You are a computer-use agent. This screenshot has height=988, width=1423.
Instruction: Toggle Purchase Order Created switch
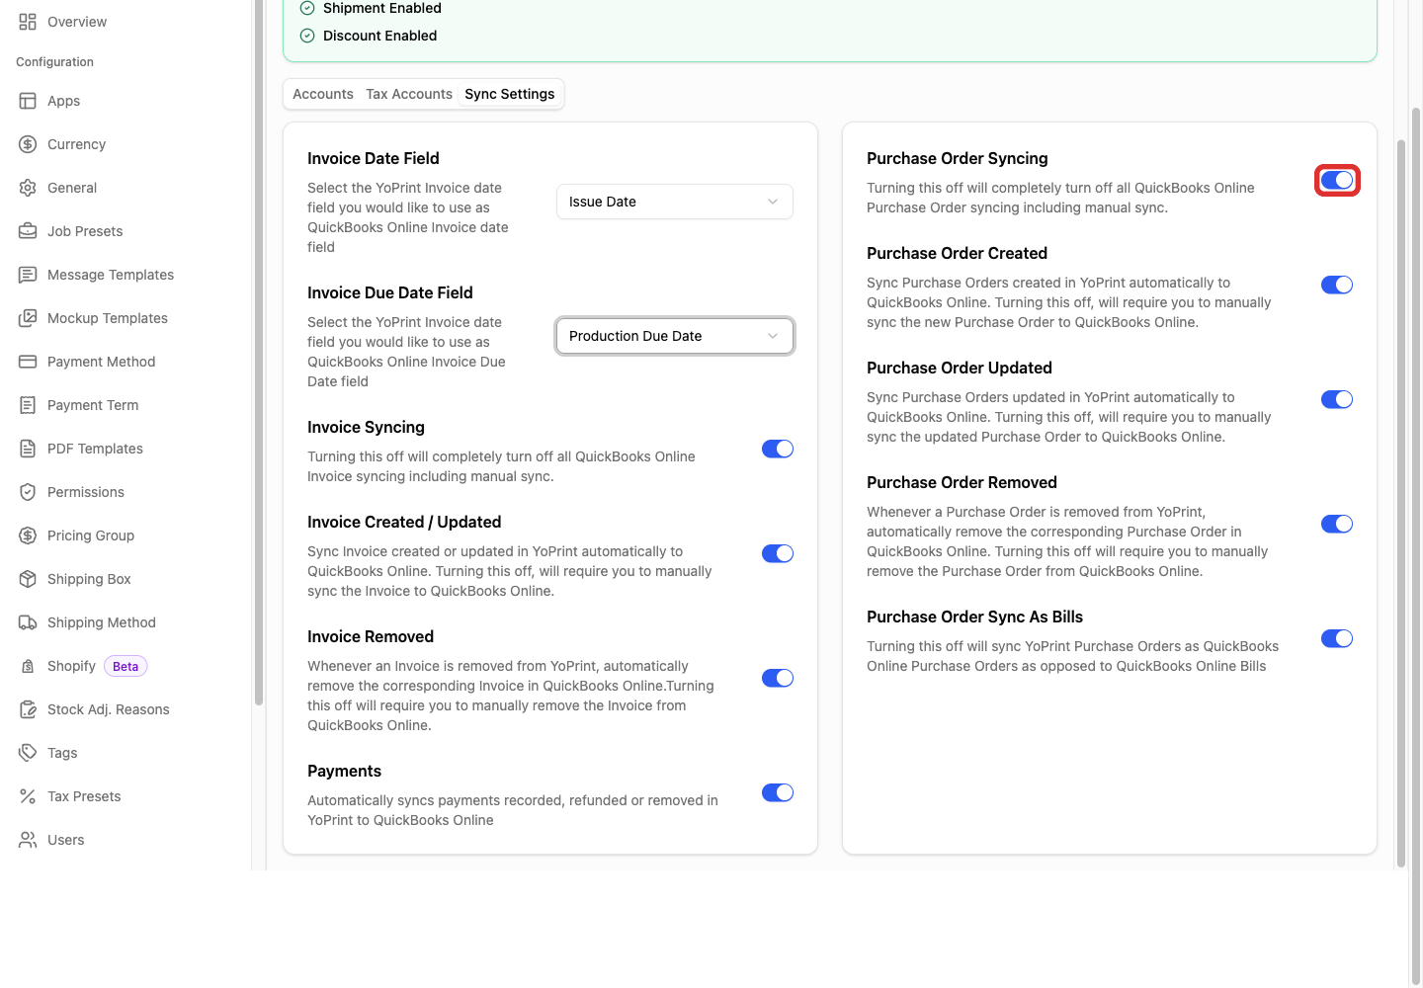click(x=1337, y=285)
